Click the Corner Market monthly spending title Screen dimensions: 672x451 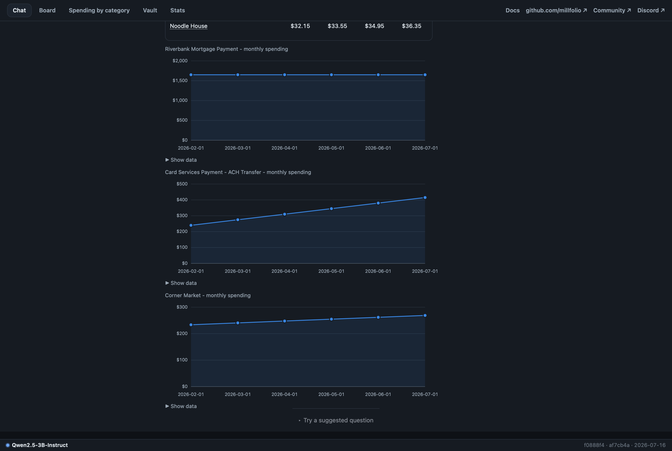pos(208,296)
